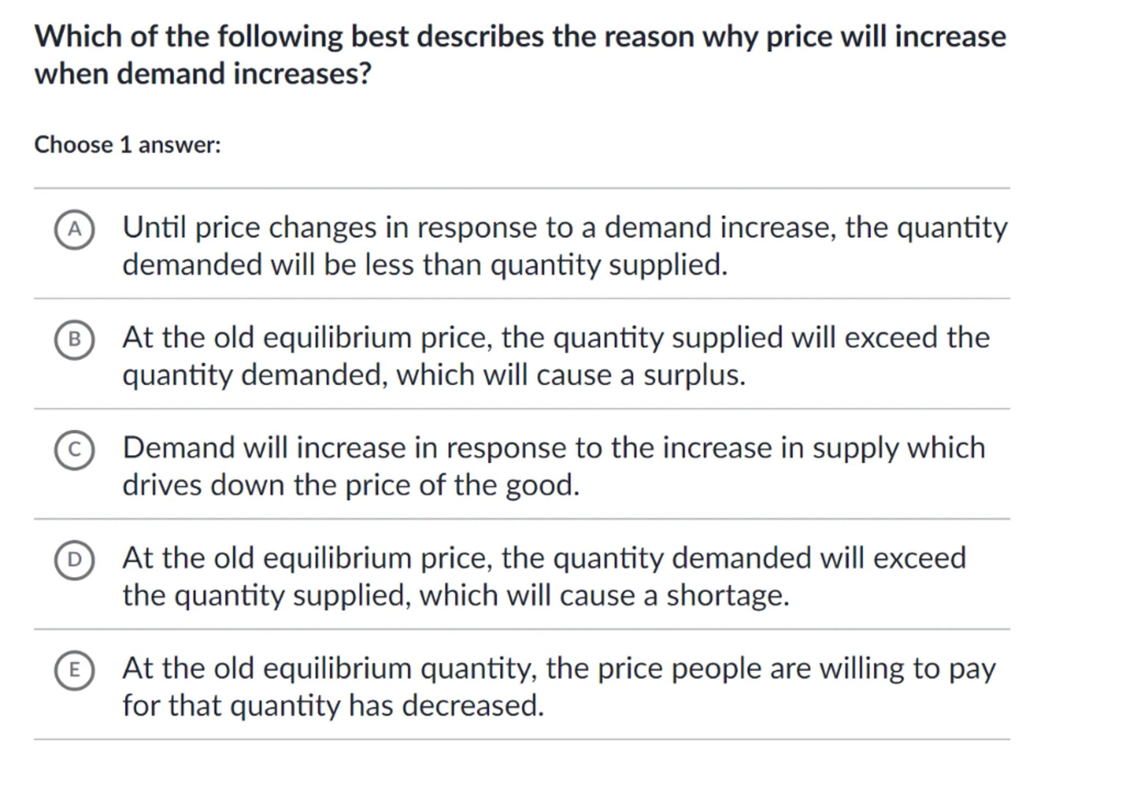Mark radio option E

click(74, 670)
